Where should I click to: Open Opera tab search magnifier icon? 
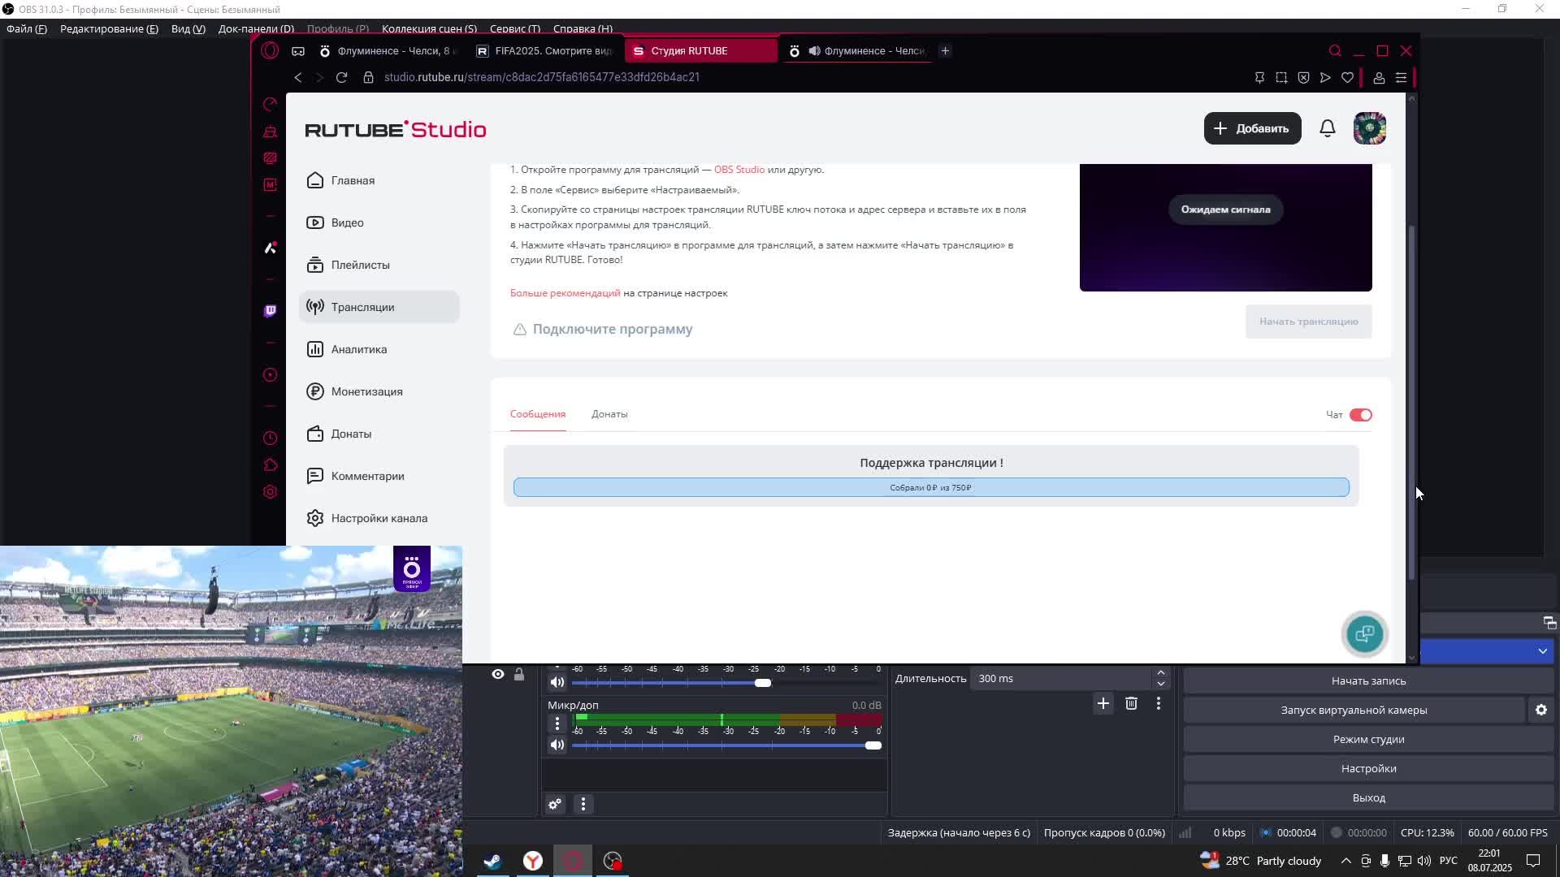point(1335,50)
